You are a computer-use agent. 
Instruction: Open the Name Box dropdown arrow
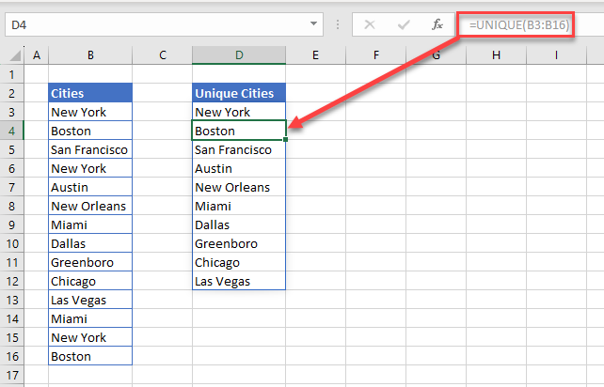point(312,24)
